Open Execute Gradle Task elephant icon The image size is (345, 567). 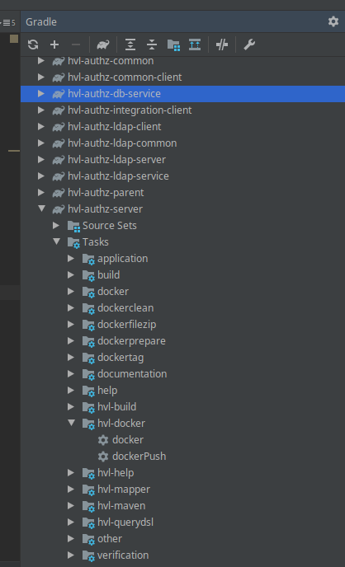click(103, 45)
